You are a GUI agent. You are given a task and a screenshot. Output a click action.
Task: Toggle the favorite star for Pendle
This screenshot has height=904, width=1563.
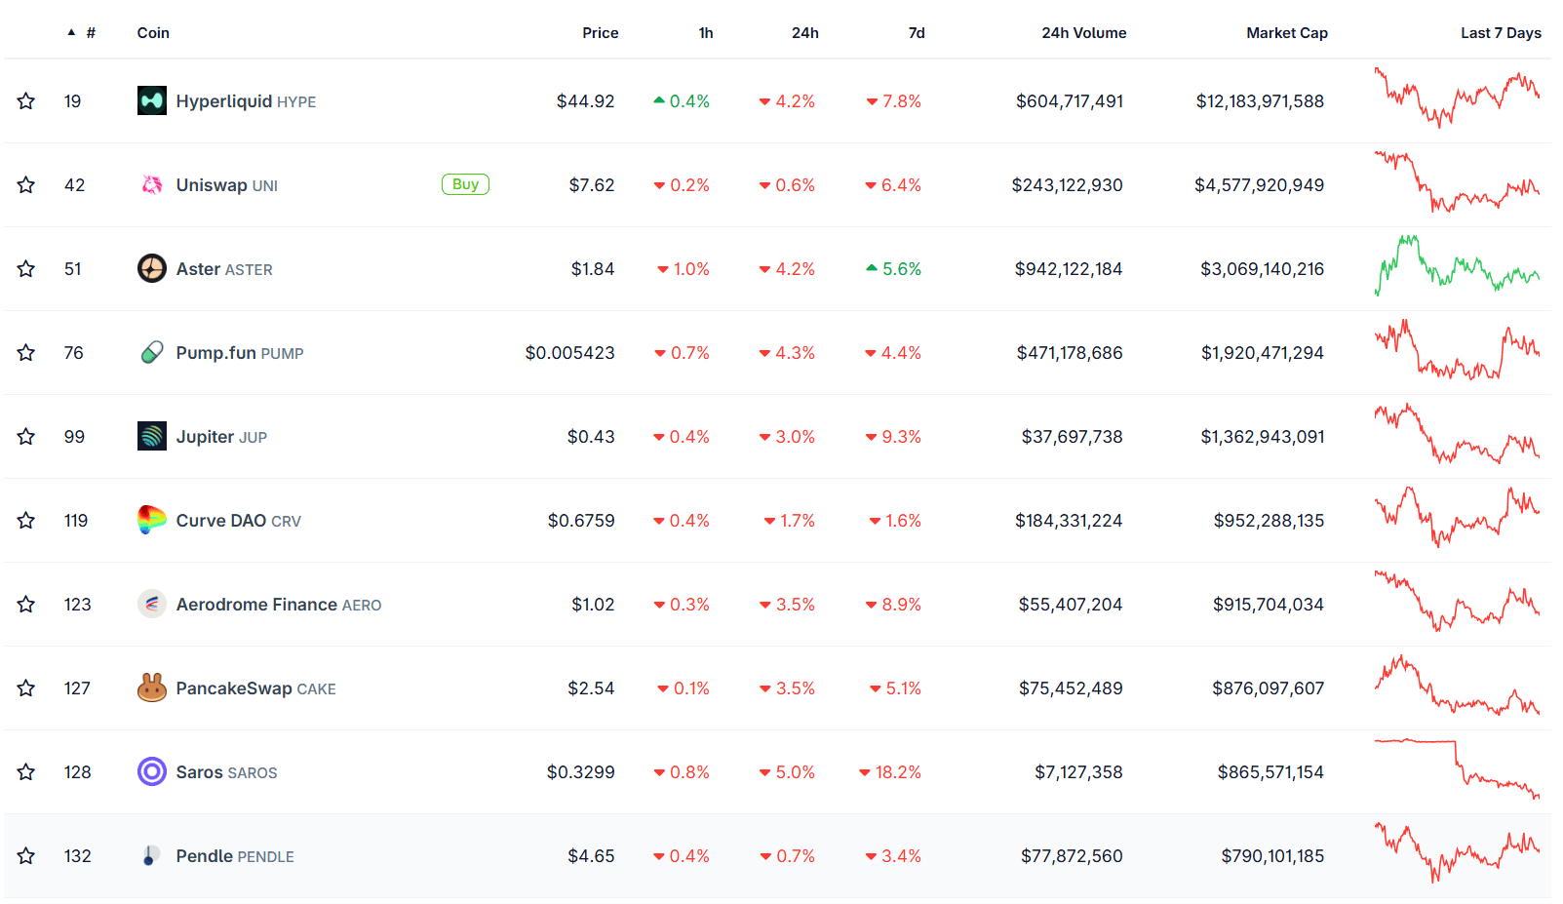tap(26, 856)
